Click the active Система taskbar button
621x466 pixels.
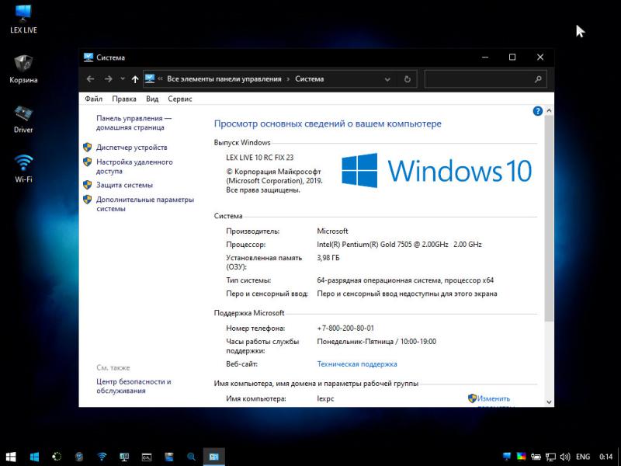coord(214,457)
